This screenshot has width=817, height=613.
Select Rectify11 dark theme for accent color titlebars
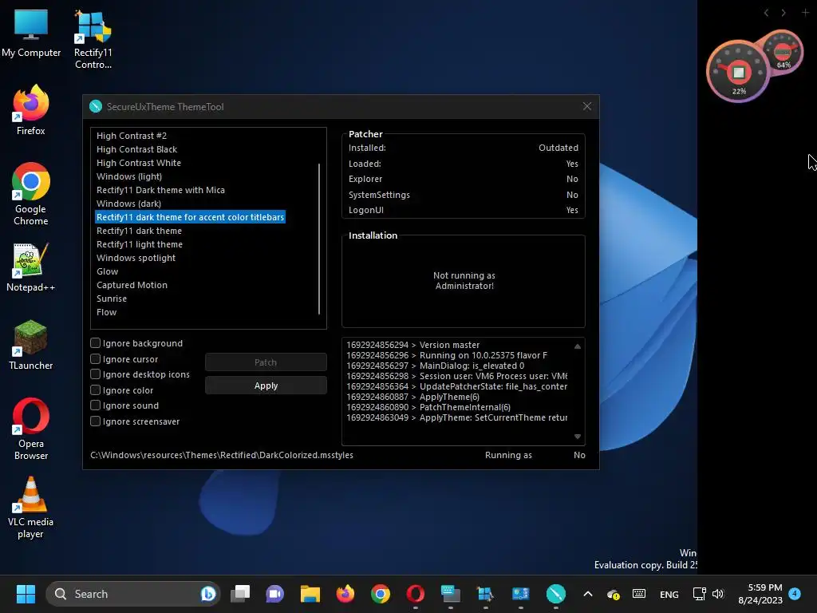[190, 217]
